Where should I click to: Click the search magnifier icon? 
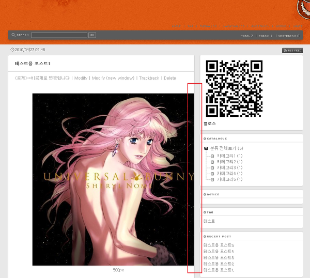point(13,35)
